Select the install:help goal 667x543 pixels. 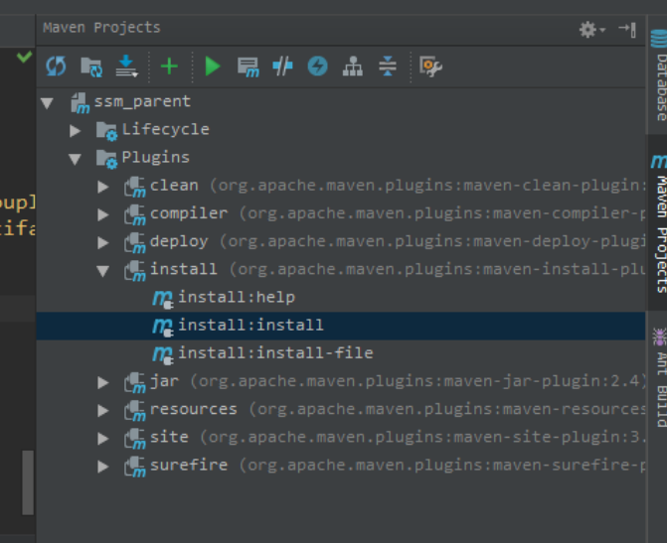pos(237,297)
